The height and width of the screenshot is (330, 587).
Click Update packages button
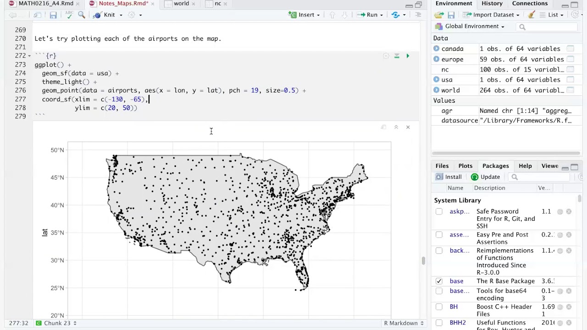pos(486,177)
